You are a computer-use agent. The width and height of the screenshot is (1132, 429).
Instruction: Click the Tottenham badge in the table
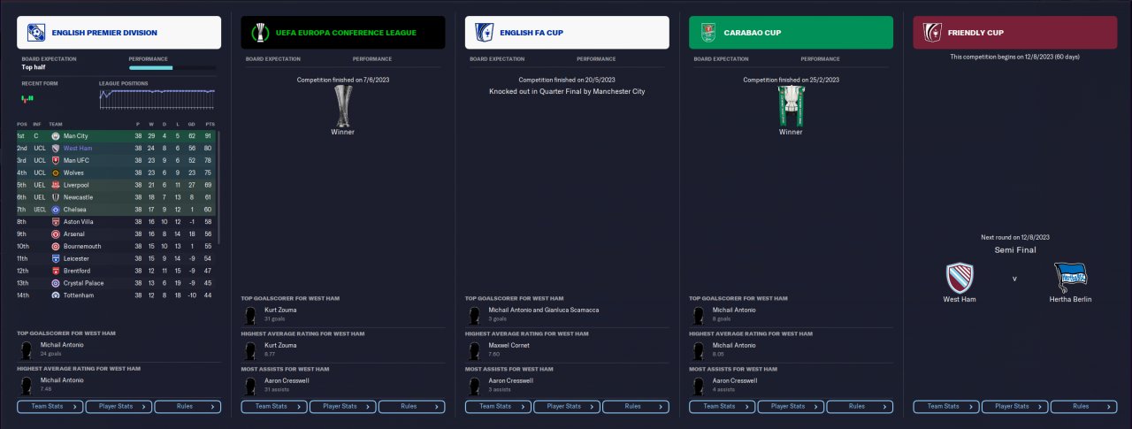pos(56,295)
